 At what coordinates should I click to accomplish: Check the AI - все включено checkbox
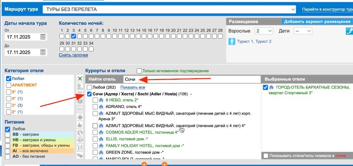(8, 151)
